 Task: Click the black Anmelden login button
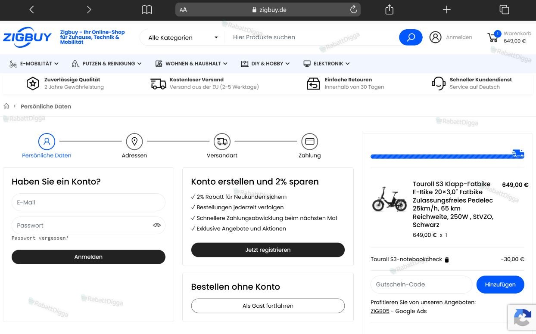click(x=88, y=257)
